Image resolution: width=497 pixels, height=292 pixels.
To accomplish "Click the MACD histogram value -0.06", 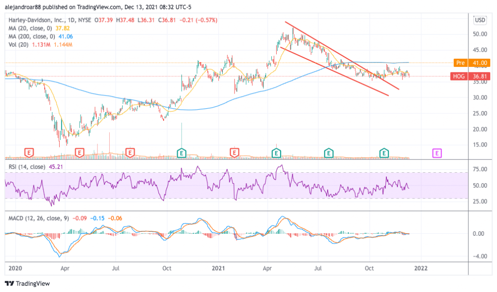I will (x=115, y=218).
